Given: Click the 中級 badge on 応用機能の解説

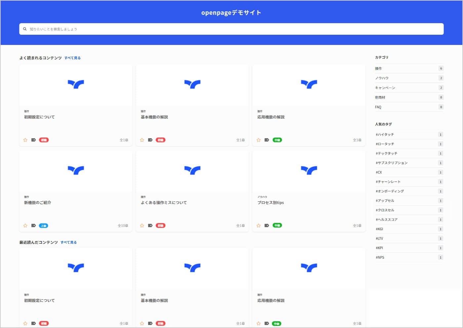Looking at the screenshot, I should click(x=277, y=140).
